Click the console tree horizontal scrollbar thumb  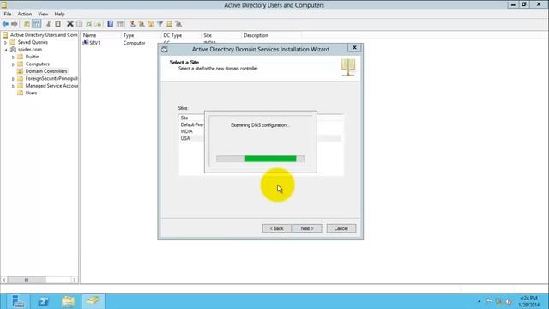tap(27, 280)
